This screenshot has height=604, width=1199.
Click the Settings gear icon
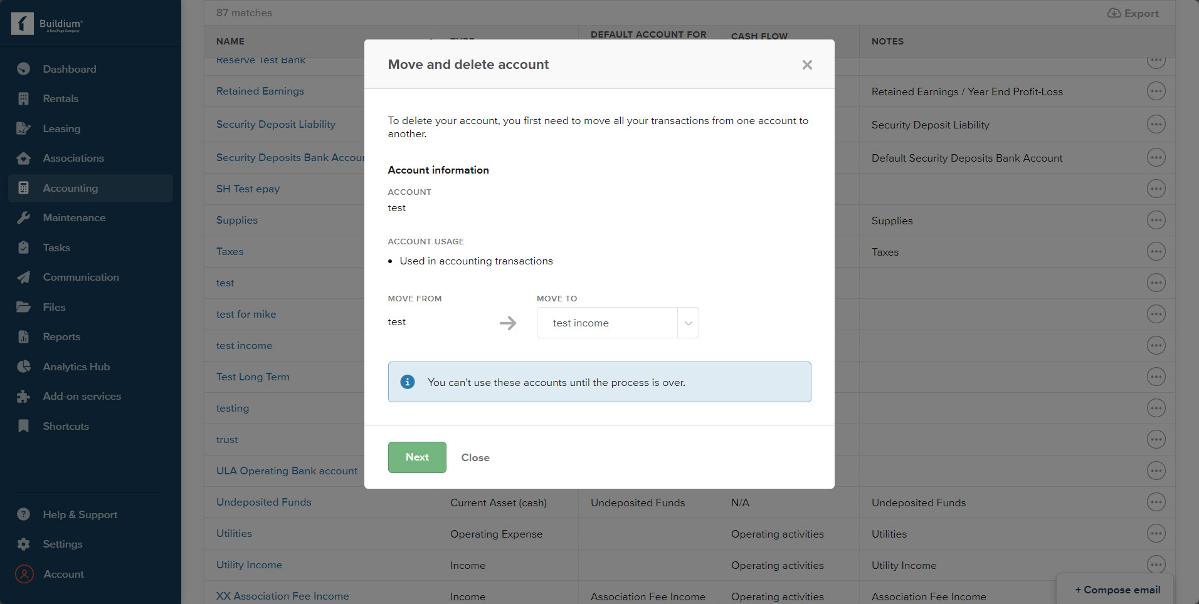coord(24,544)
